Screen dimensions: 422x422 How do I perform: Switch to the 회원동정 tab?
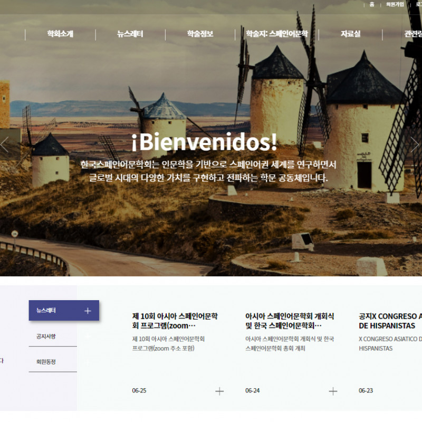click(46, 362)
